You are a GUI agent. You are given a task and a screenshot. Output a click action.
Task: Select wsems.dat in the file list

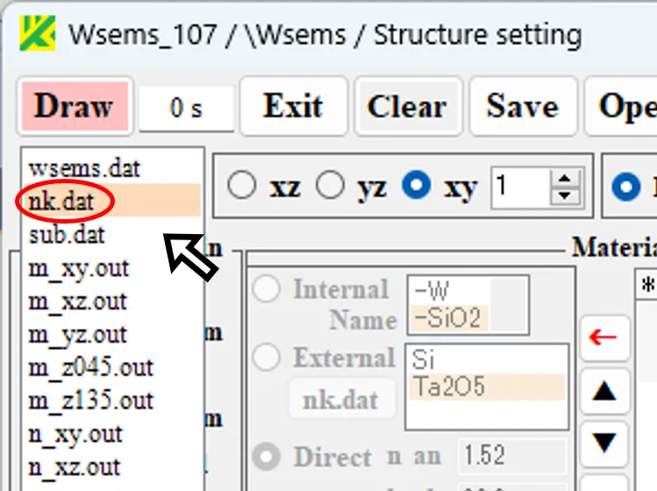pos(112,168)
